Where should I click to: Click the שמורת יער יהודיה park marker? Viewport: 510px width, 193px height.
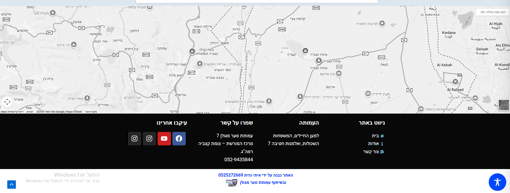click(x=300, y=96)
